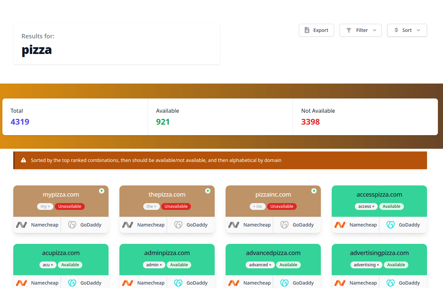Select the mypizza.com domain title

click(61, 195)
